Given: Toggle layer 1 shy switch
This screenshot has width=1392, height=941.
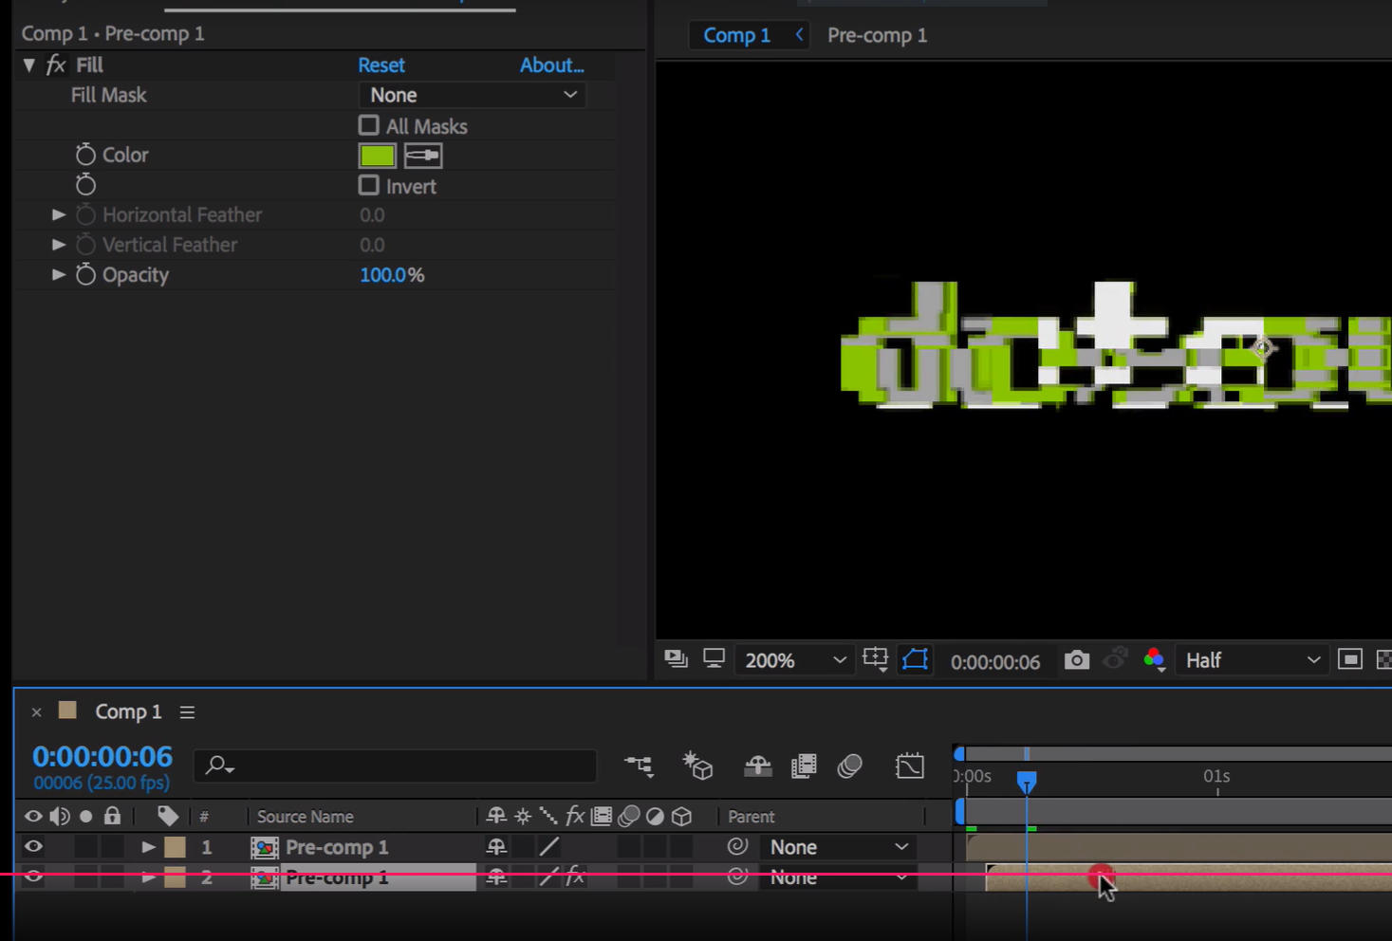Looking at the screenshot, I should tap(496, 847).
